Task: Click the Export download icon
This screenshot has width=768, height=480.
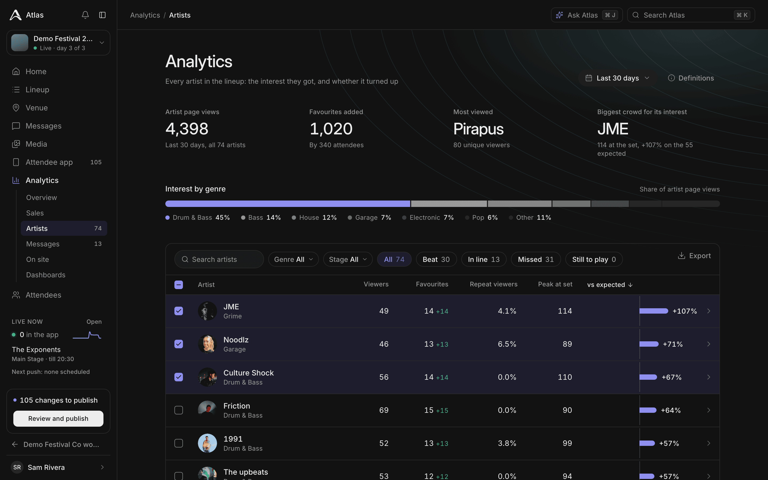Action: [681, 255]
